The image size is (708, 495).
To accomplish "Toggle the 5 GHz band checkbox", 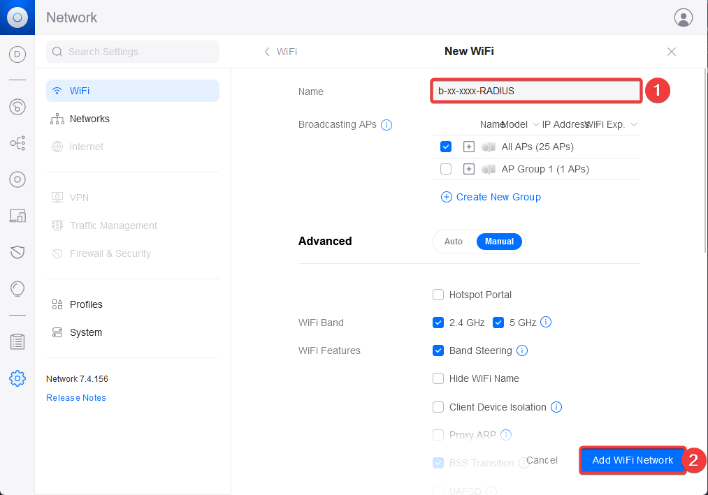I will click(498, 323).
